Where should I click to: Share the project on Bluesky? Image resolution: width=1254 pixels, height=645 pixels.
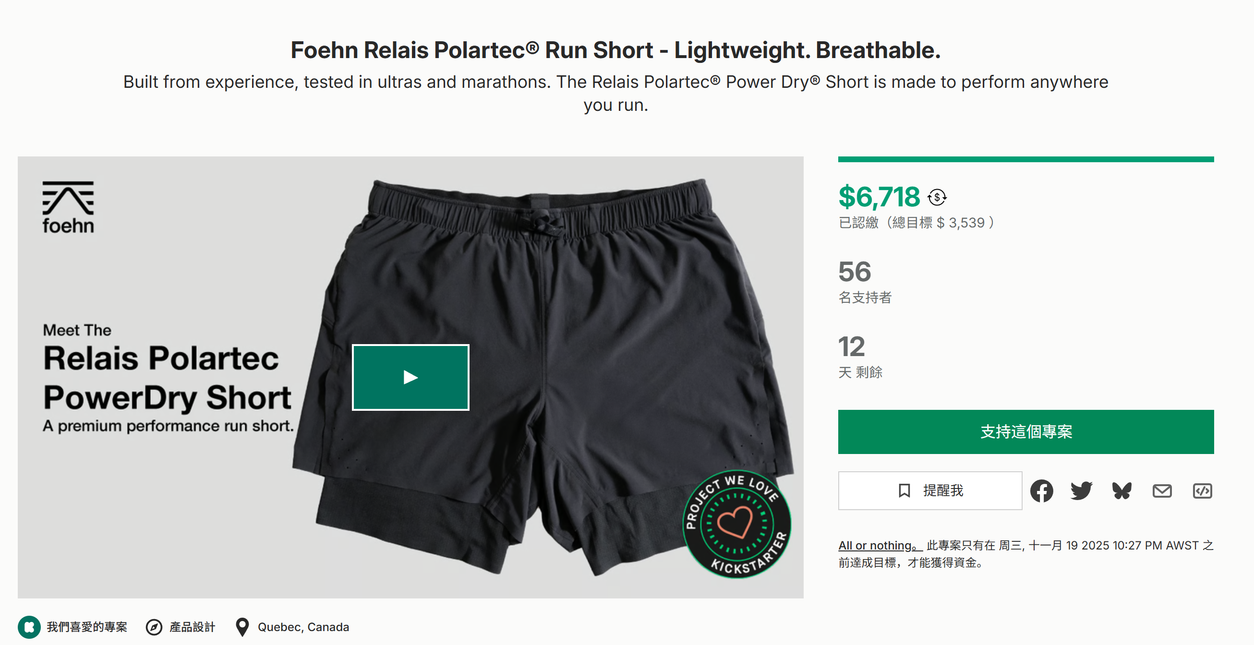pyautogui.click(x=1121, y=490)
